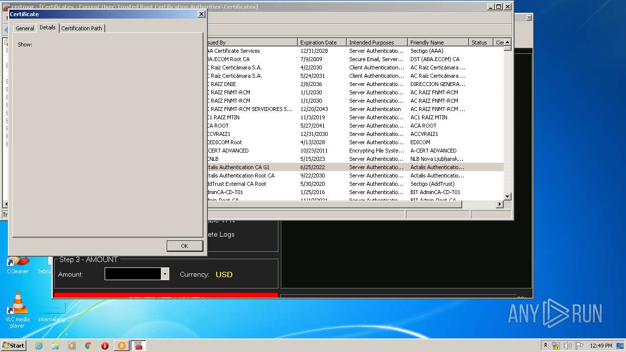Click the Status column header in certmgr
The width and height of the screenshot is (626, 352).
click(481, 43)
